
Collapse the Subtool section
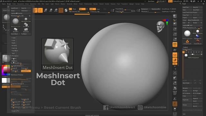tap(185, 47)
